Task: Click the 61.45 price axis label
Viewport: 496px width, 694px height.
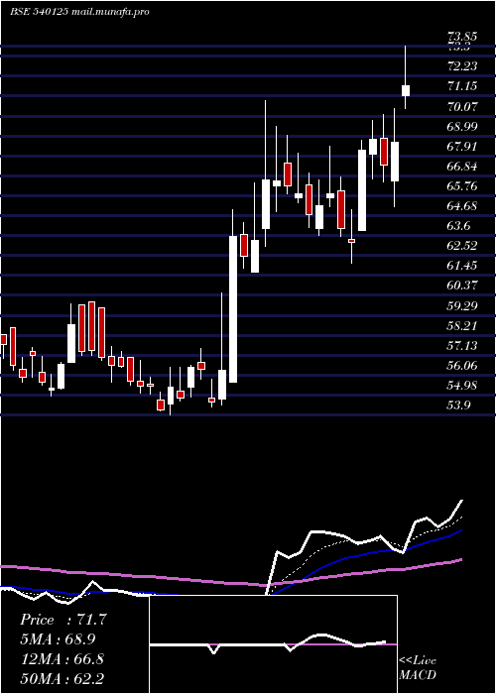Action: point(463,266)
